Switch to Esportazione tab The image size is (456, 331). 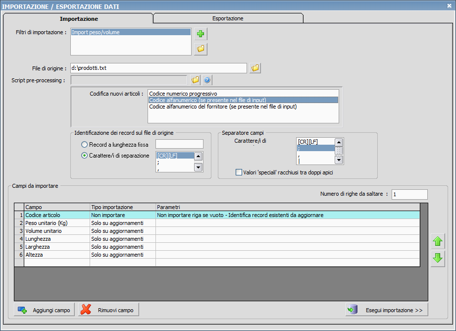point(228,18)
